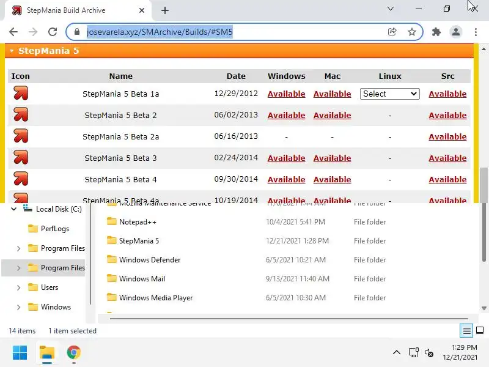Click StepMania 5 Beta 2a arrow icon
The height and width of the screenshot is (367, 489).
[x=21, y=136]
